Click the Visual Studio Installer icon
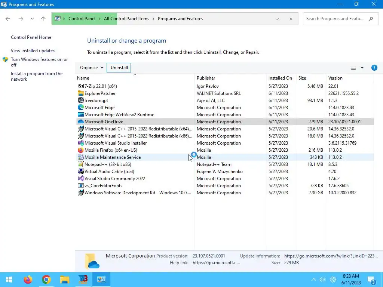 [x=81, y=143]
